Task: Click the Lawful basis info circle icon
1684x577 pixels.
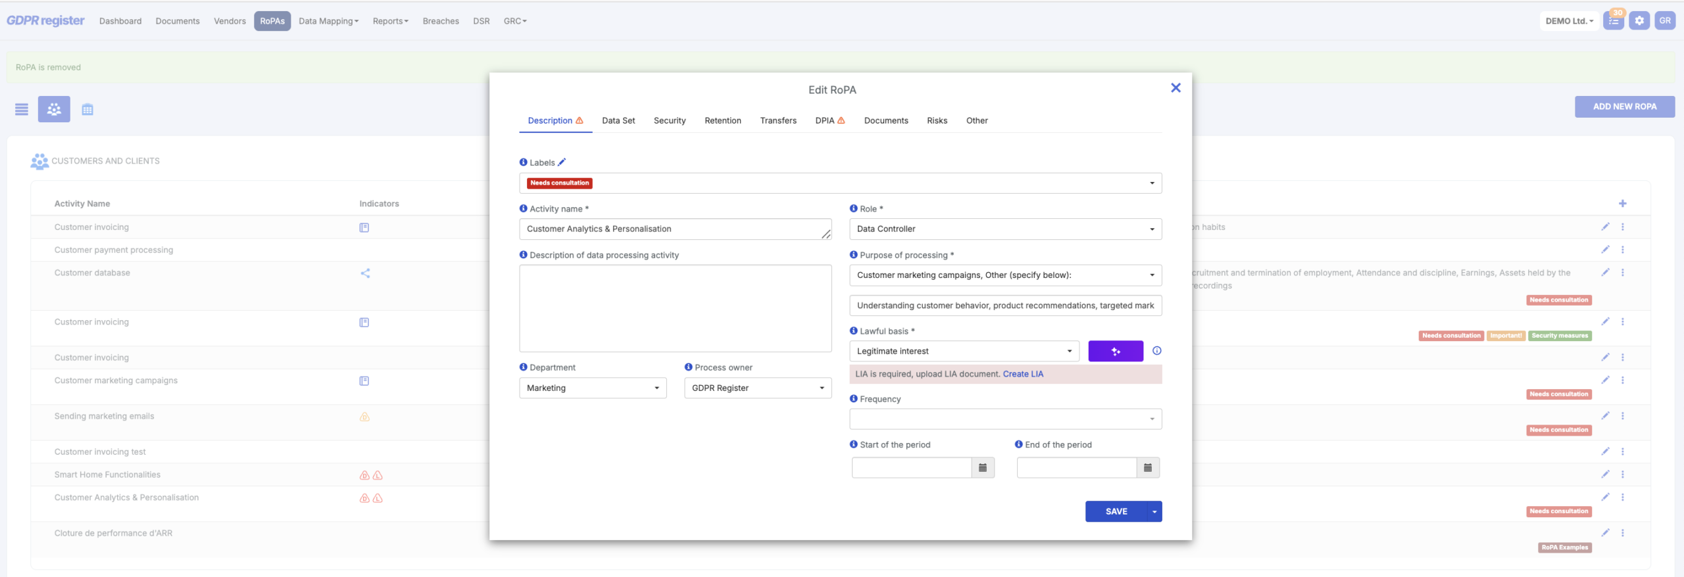Action: tap(1156, 351)
